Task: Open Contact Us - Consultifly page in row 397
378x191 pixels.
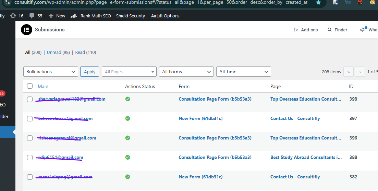Action: tap(295, 119)
